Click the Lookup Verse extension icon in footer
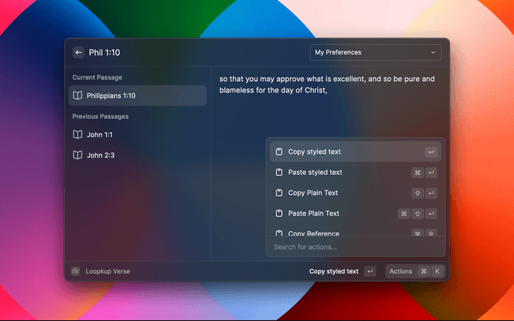Viewport: 514px width, 321px height. click(x=75, y=271)
